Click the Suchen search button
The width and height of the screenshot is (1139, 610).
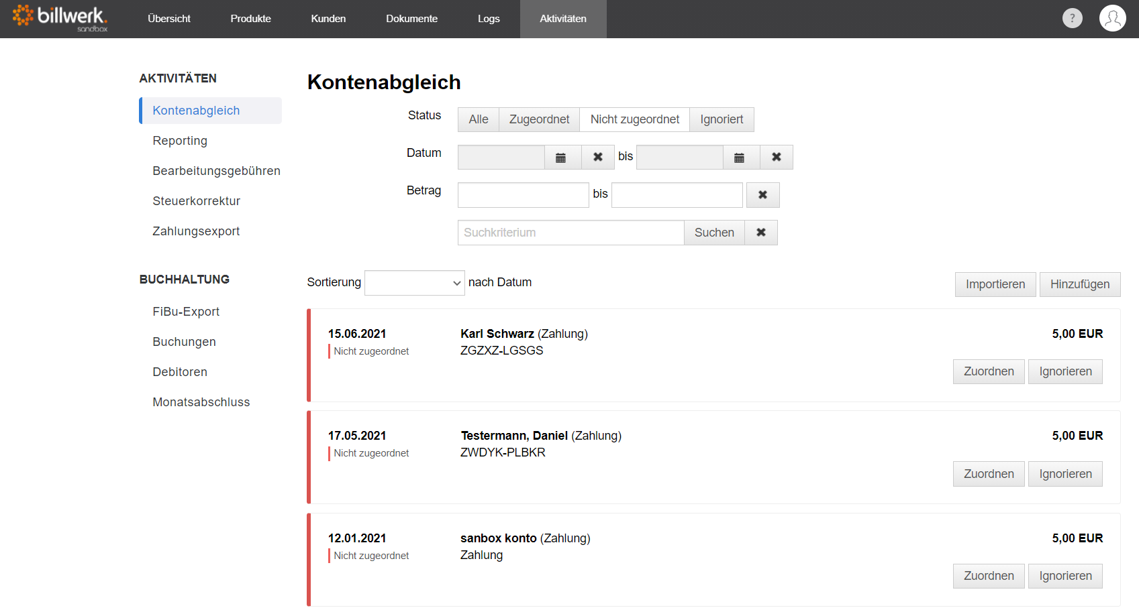[x=714, y=233]
